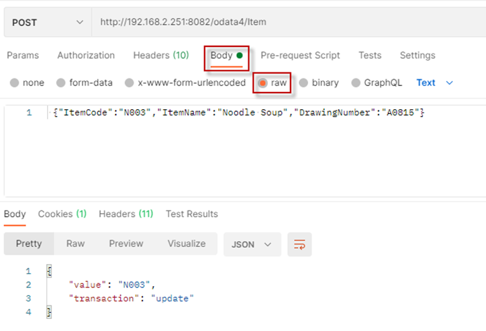Open the Pre-request Script tab

coord(300,56)
